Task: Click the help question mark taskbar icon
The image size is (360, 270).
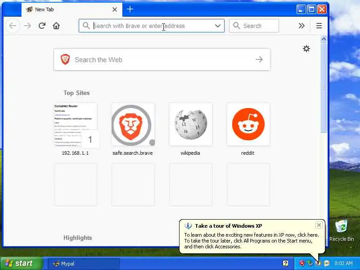Action: point(285,263)
